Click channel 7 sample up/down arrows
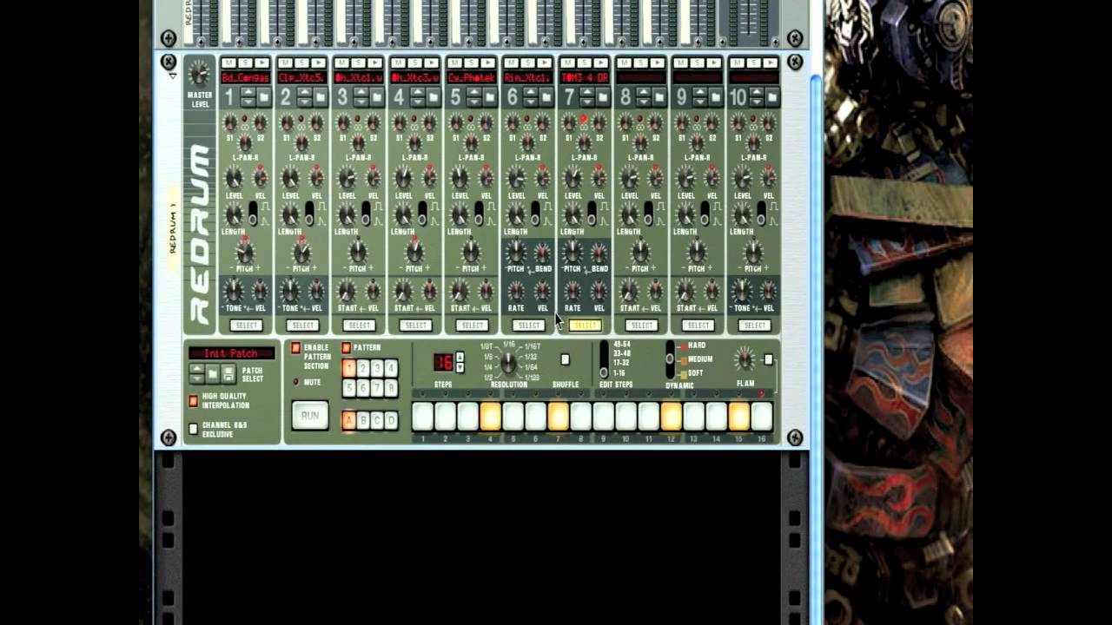 pos(587,97)
